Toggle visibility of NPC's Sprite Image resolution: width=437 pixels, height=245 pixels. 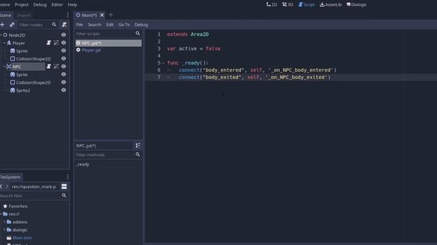pyautogui.click(x=64, y=74)
